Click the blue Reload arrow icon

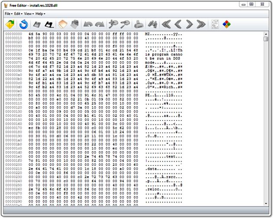click(24, 24)
